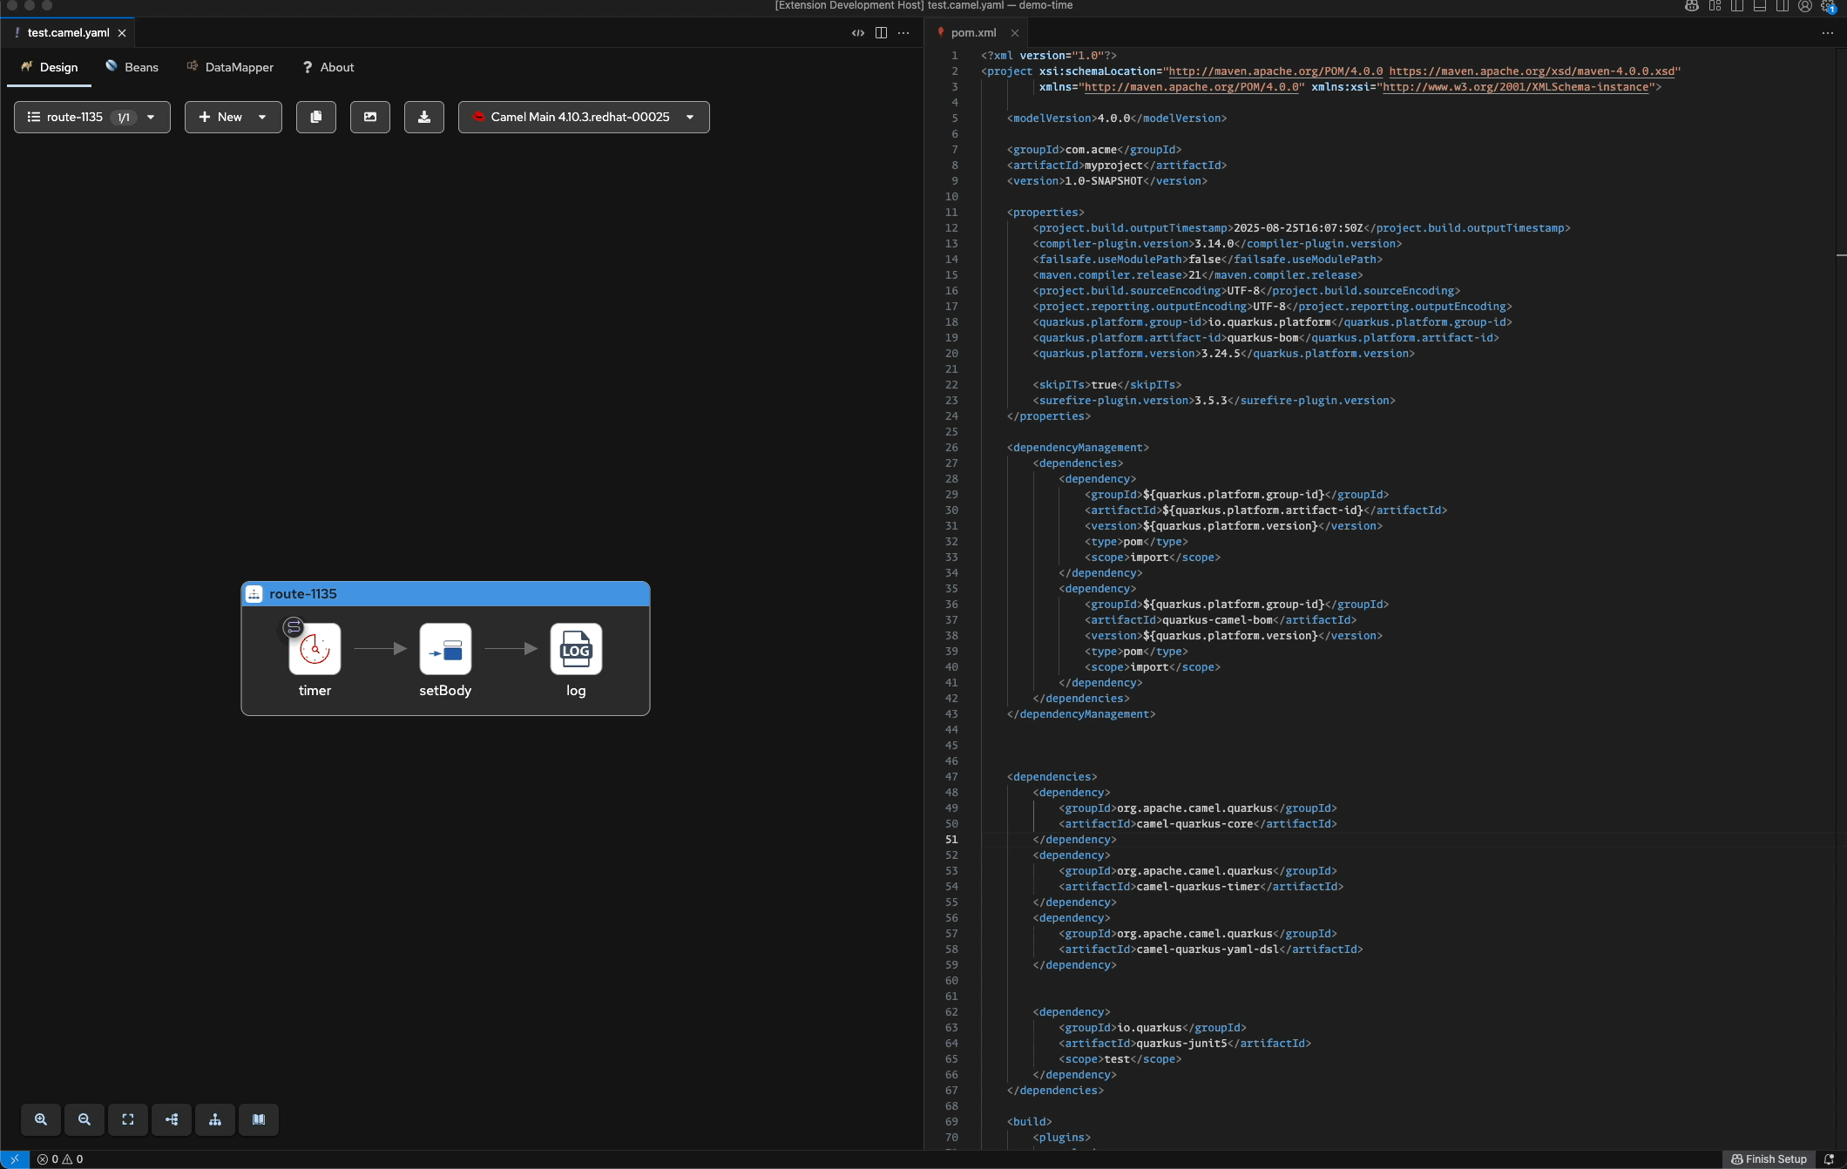The width and height of the screenshot is (1847, 1169).
Task: Click the opening build tag on line 69
Action: 1030,1122
